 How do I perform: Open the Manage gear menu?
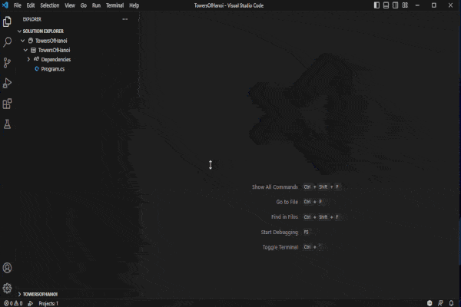[x=8, y=288]
